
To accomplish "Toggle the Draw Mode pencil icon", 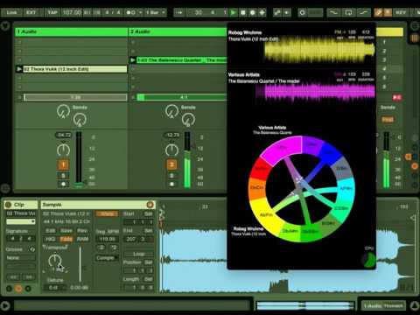I will click(x=378, y=12).
